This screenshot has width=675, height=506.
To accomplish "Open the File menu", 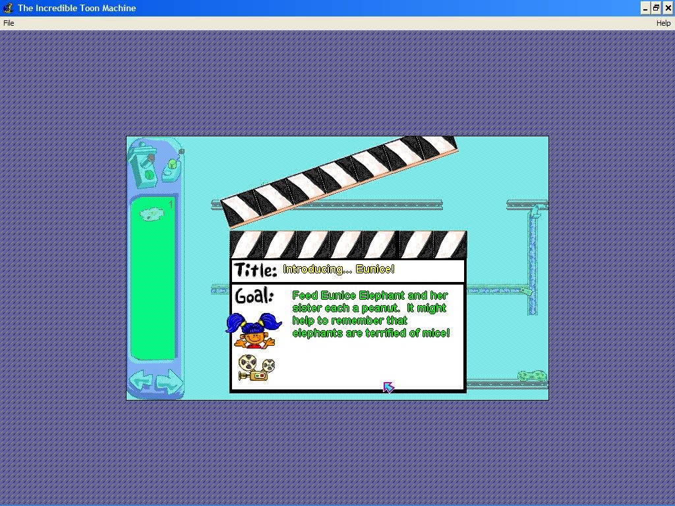I will [x=9, y=23].
